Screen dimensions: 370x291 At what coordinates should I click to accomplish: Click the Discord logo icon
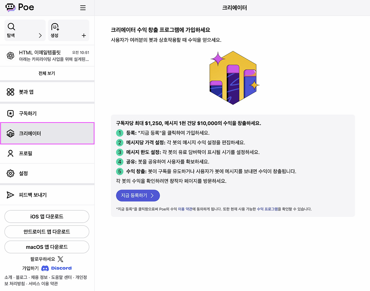[45, 268]
